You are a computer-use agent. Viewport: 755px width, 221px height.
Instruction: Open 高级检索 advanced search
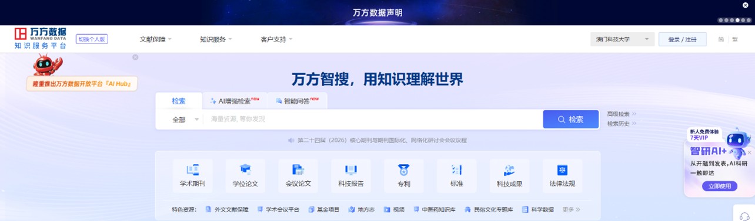(622, 114)
